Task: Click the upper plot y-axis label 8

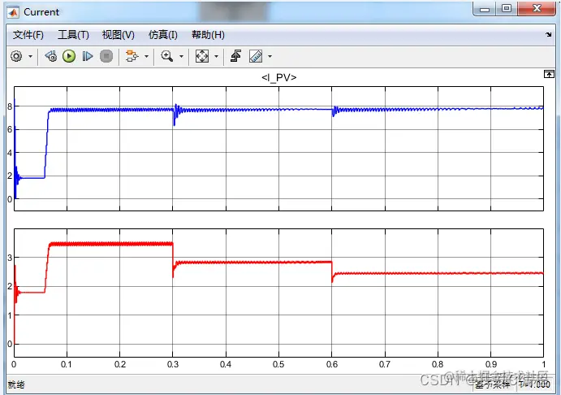Action: tap(10, 106)
